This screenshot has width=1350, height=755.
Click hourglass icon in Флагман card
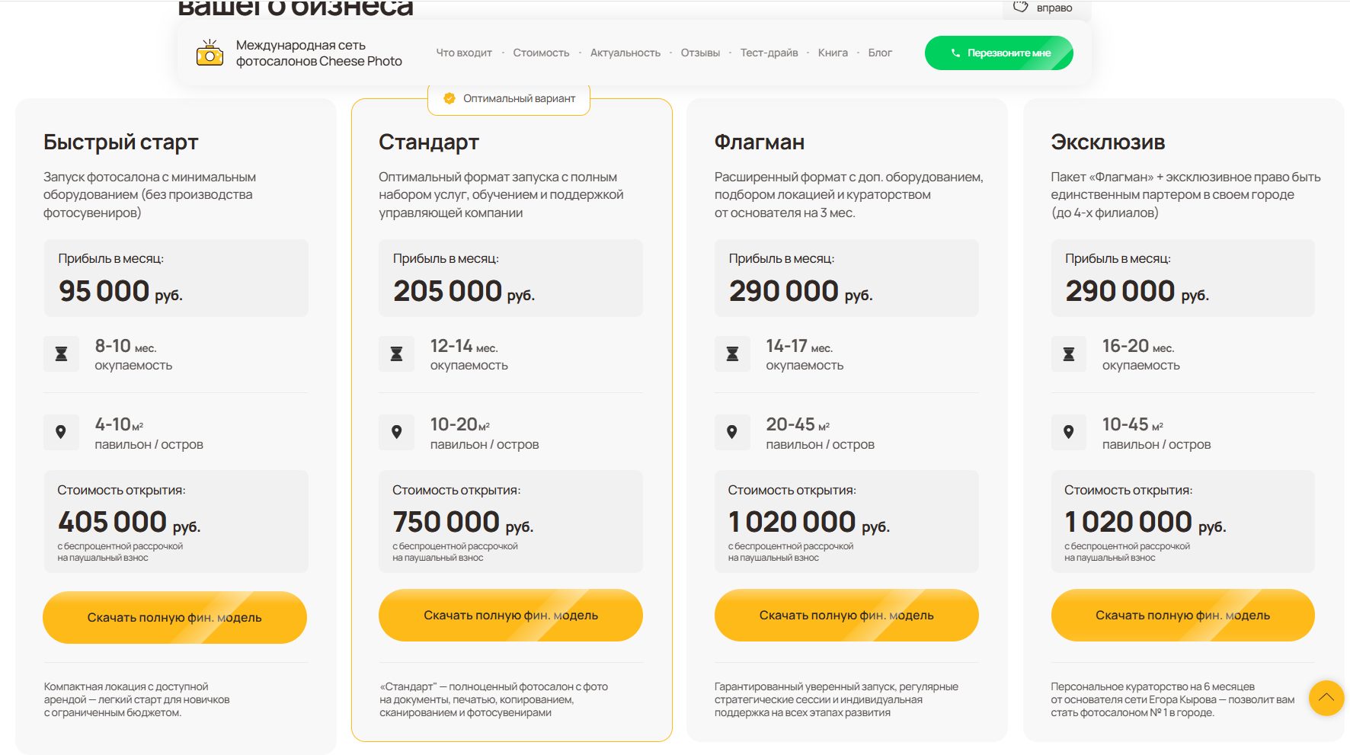point(732,354)
